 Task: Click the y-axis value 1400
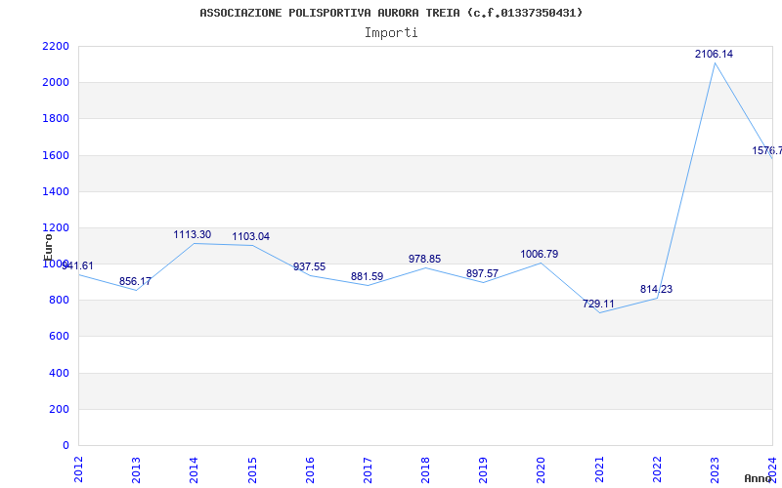[x=56, y=191]
